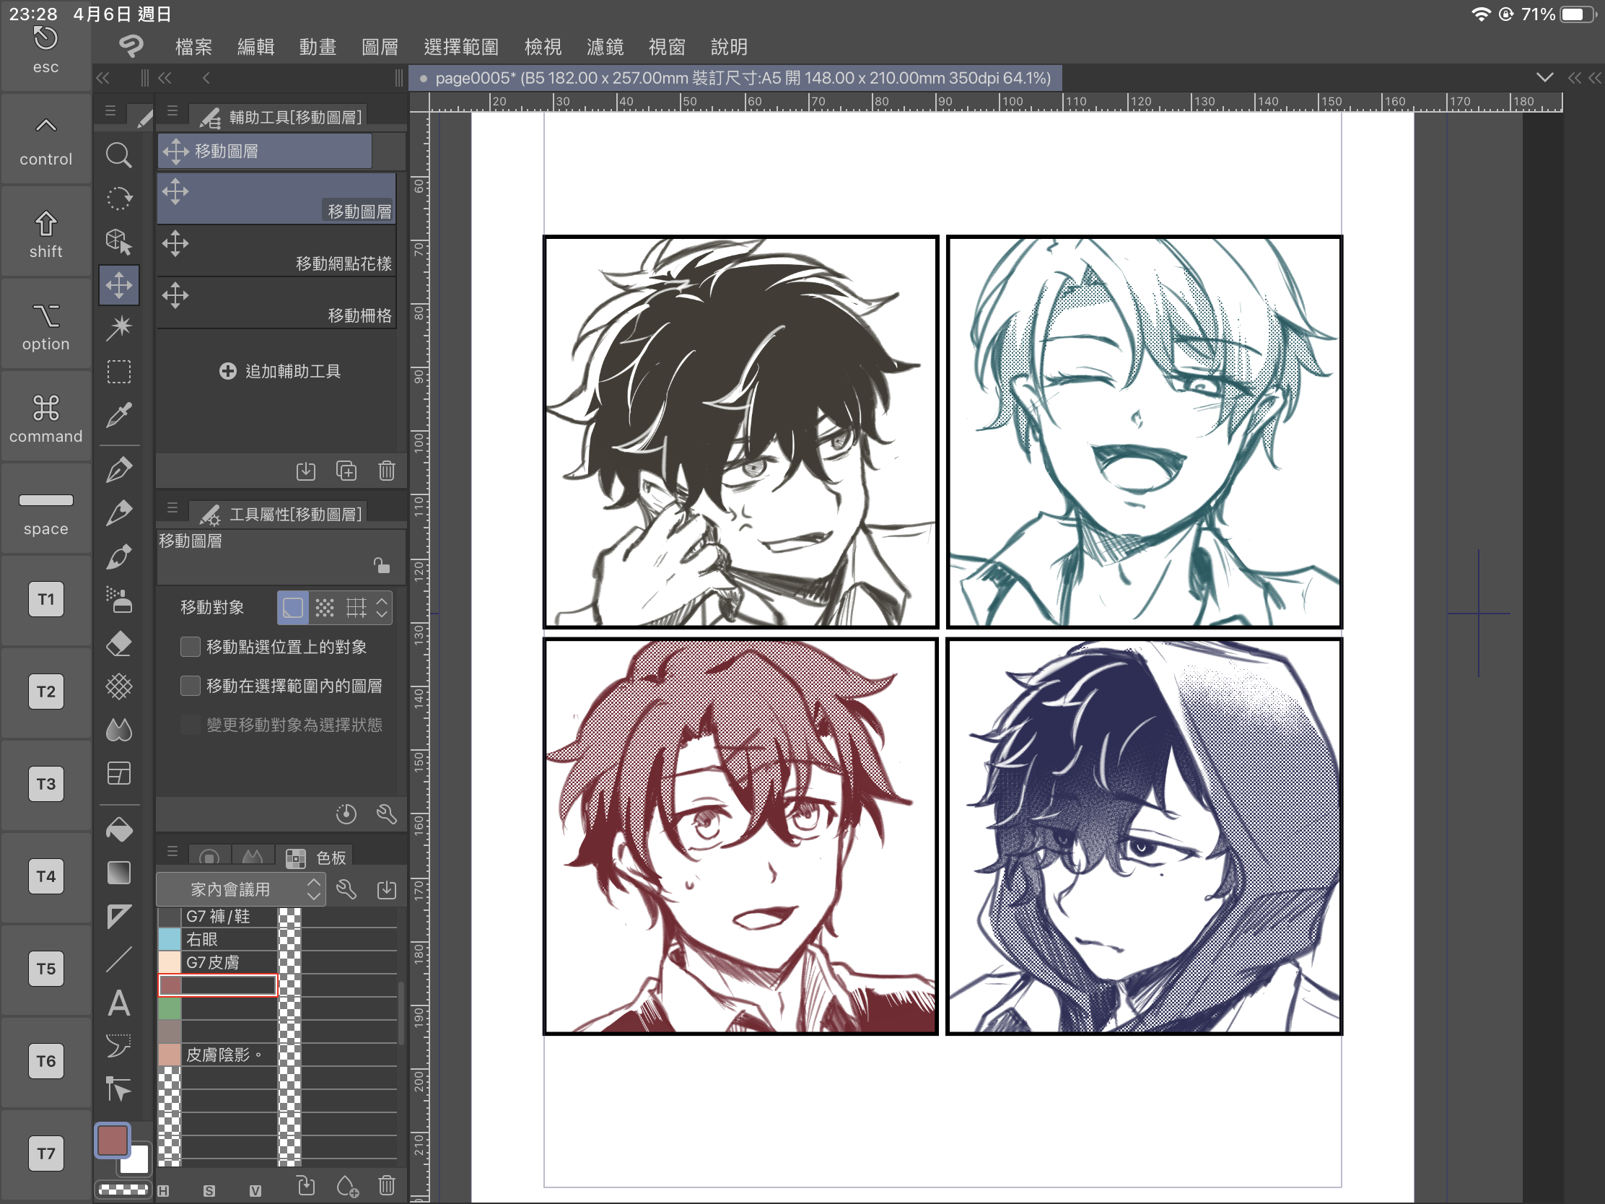Delete color from color set trash icon

pos(387,1186)
